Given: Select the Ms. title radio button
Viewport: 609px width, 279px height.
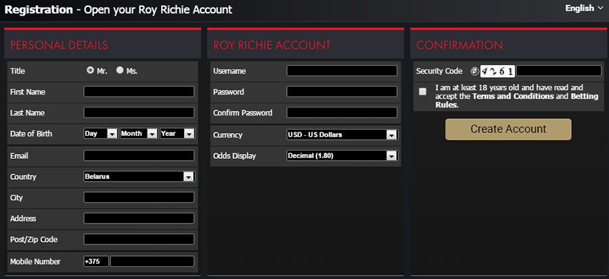Looking at the screenshot, I should [120, 70].
